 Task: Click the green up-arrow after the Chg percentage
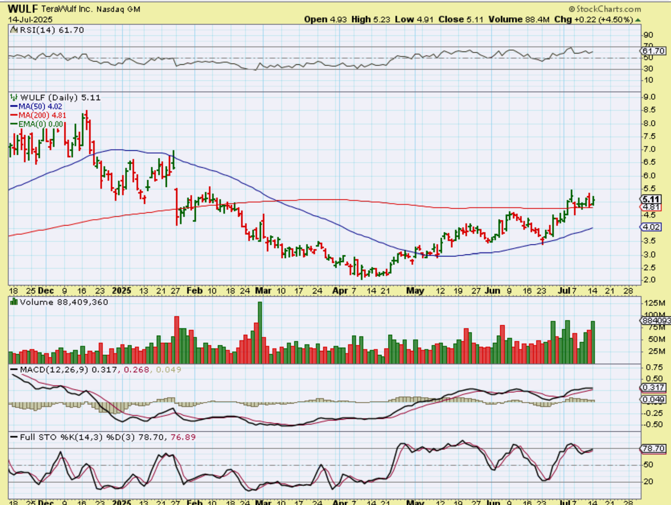click(638, 20)
